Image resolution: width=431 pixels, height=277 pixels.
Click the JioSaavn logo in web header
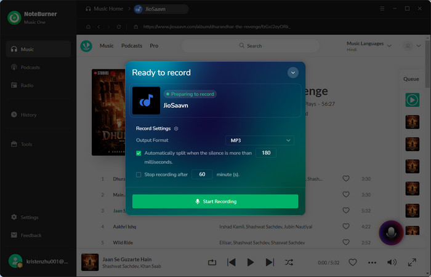86,46
